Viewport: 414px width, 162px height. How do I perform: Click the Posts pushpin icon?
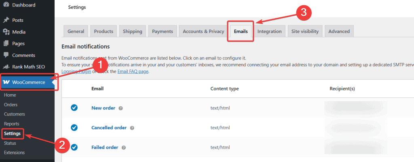pos(6,20)
